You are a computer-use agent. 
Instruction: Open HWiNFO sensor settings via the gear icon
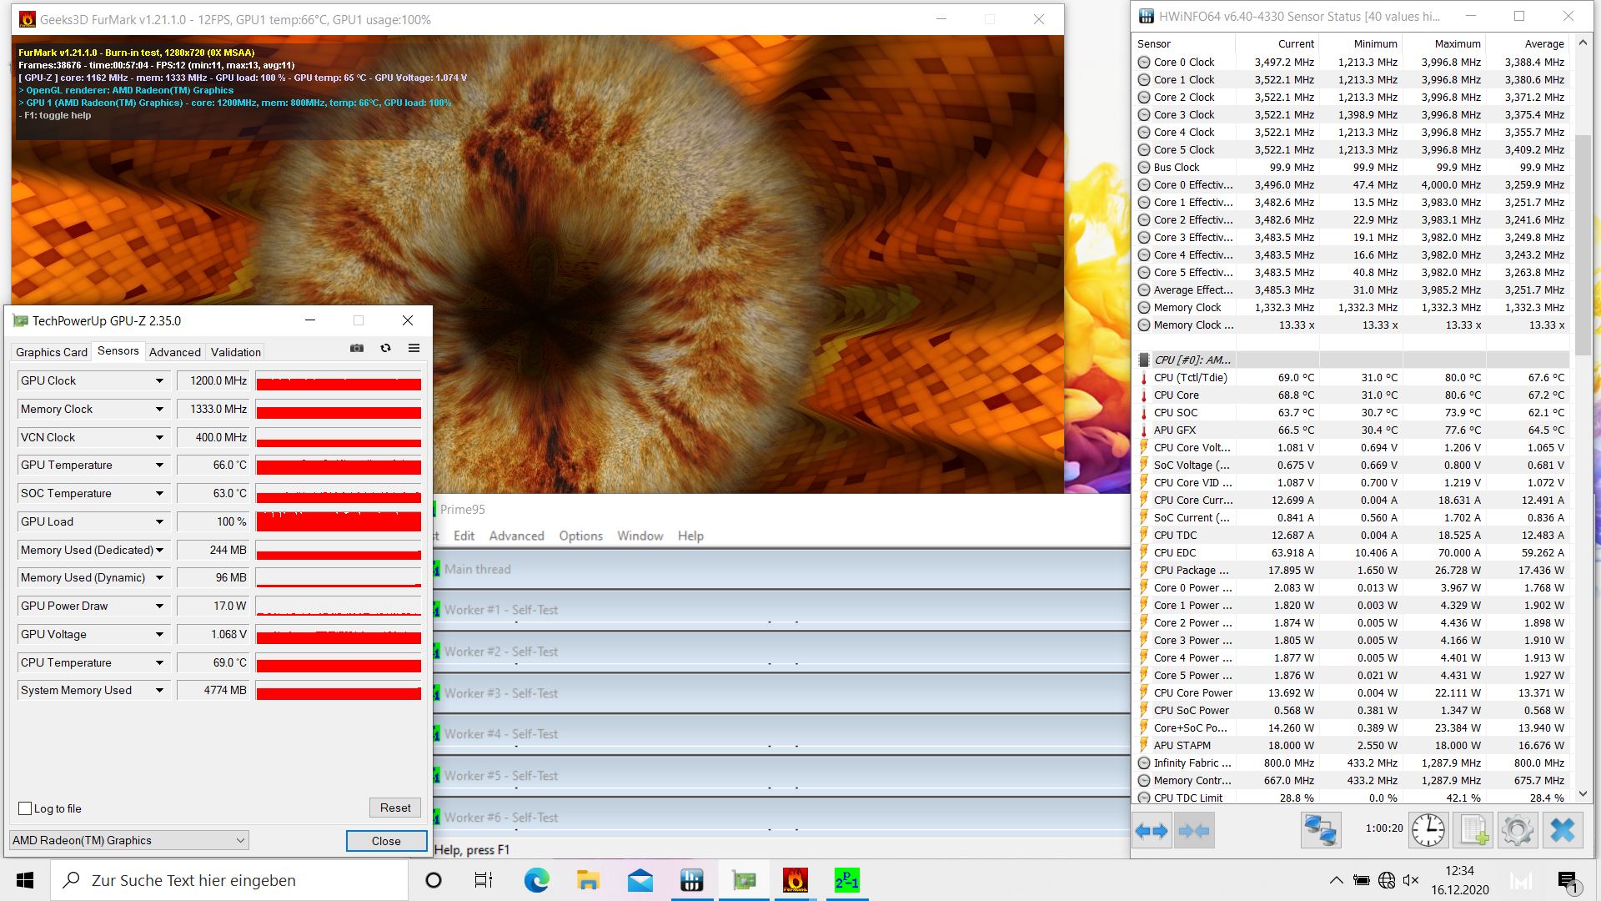coord(1517,830)
